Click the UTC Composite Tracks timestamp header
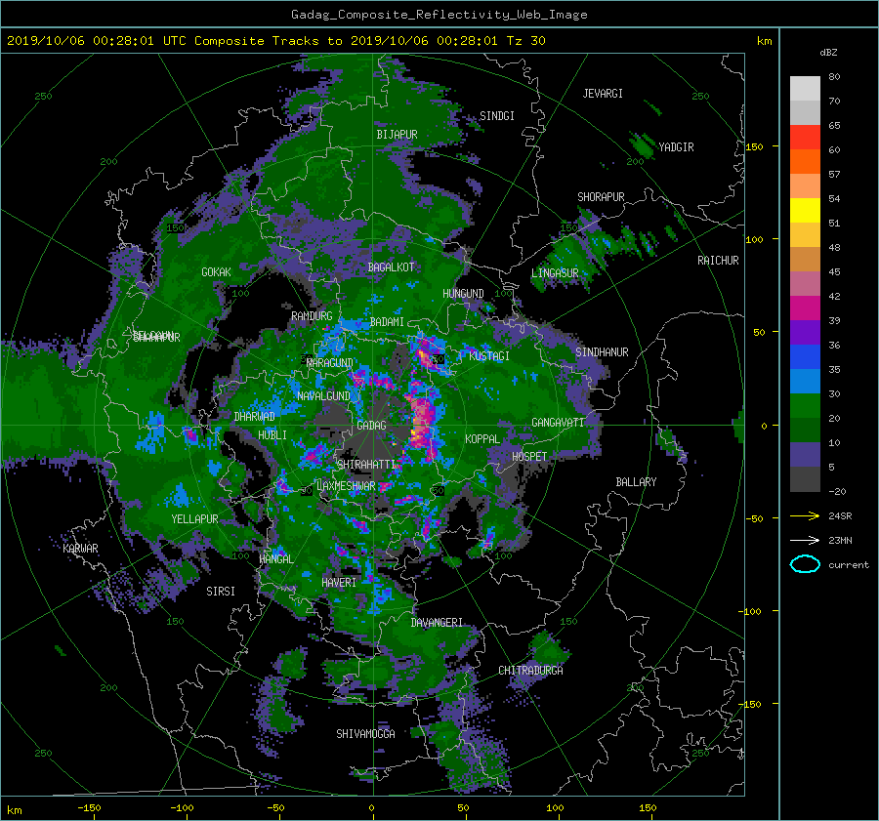Screen dimensions: 879x821 coord(275,41)
